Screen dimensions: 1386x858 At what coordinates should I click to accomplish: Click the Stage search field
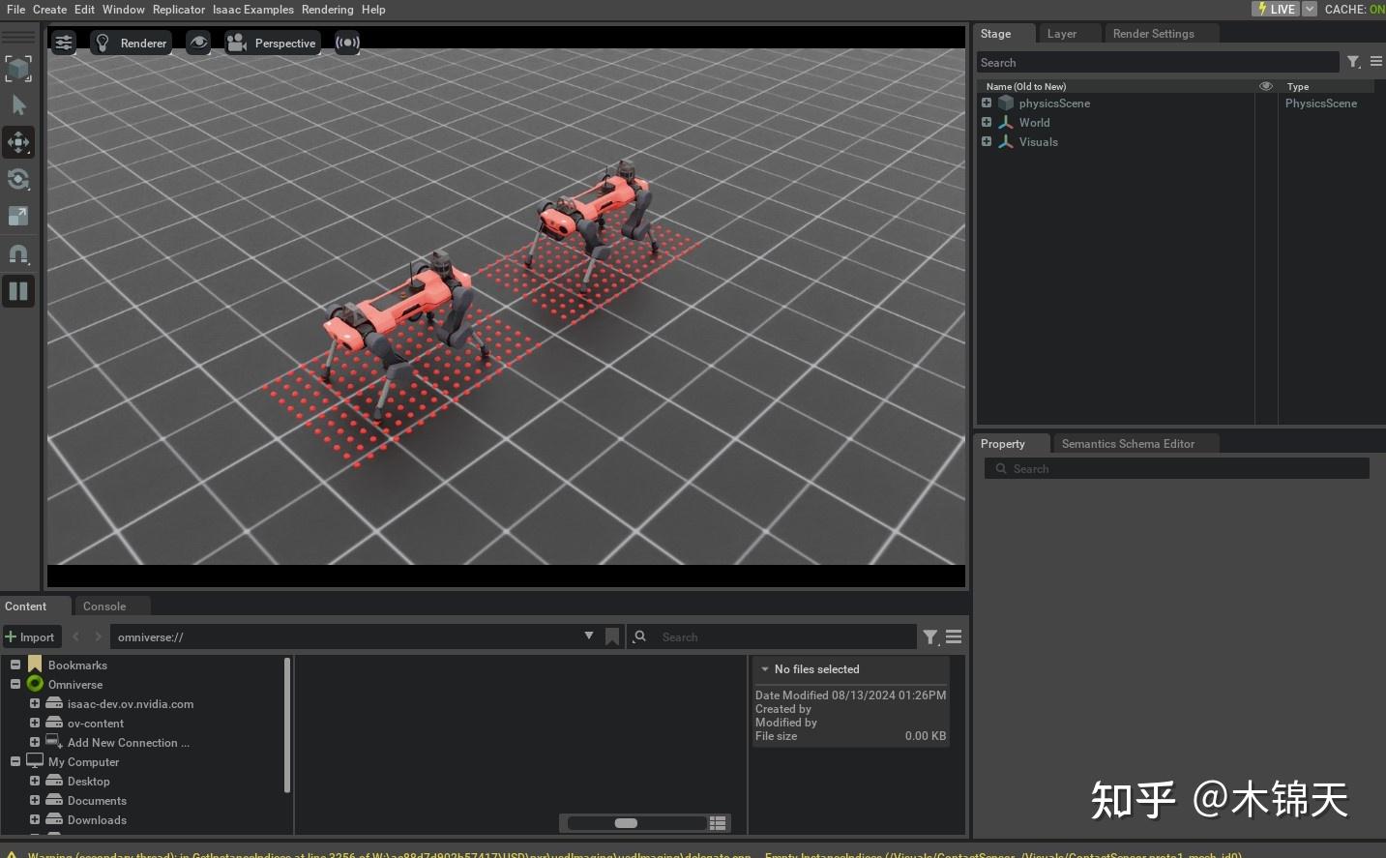point(1158,63)
